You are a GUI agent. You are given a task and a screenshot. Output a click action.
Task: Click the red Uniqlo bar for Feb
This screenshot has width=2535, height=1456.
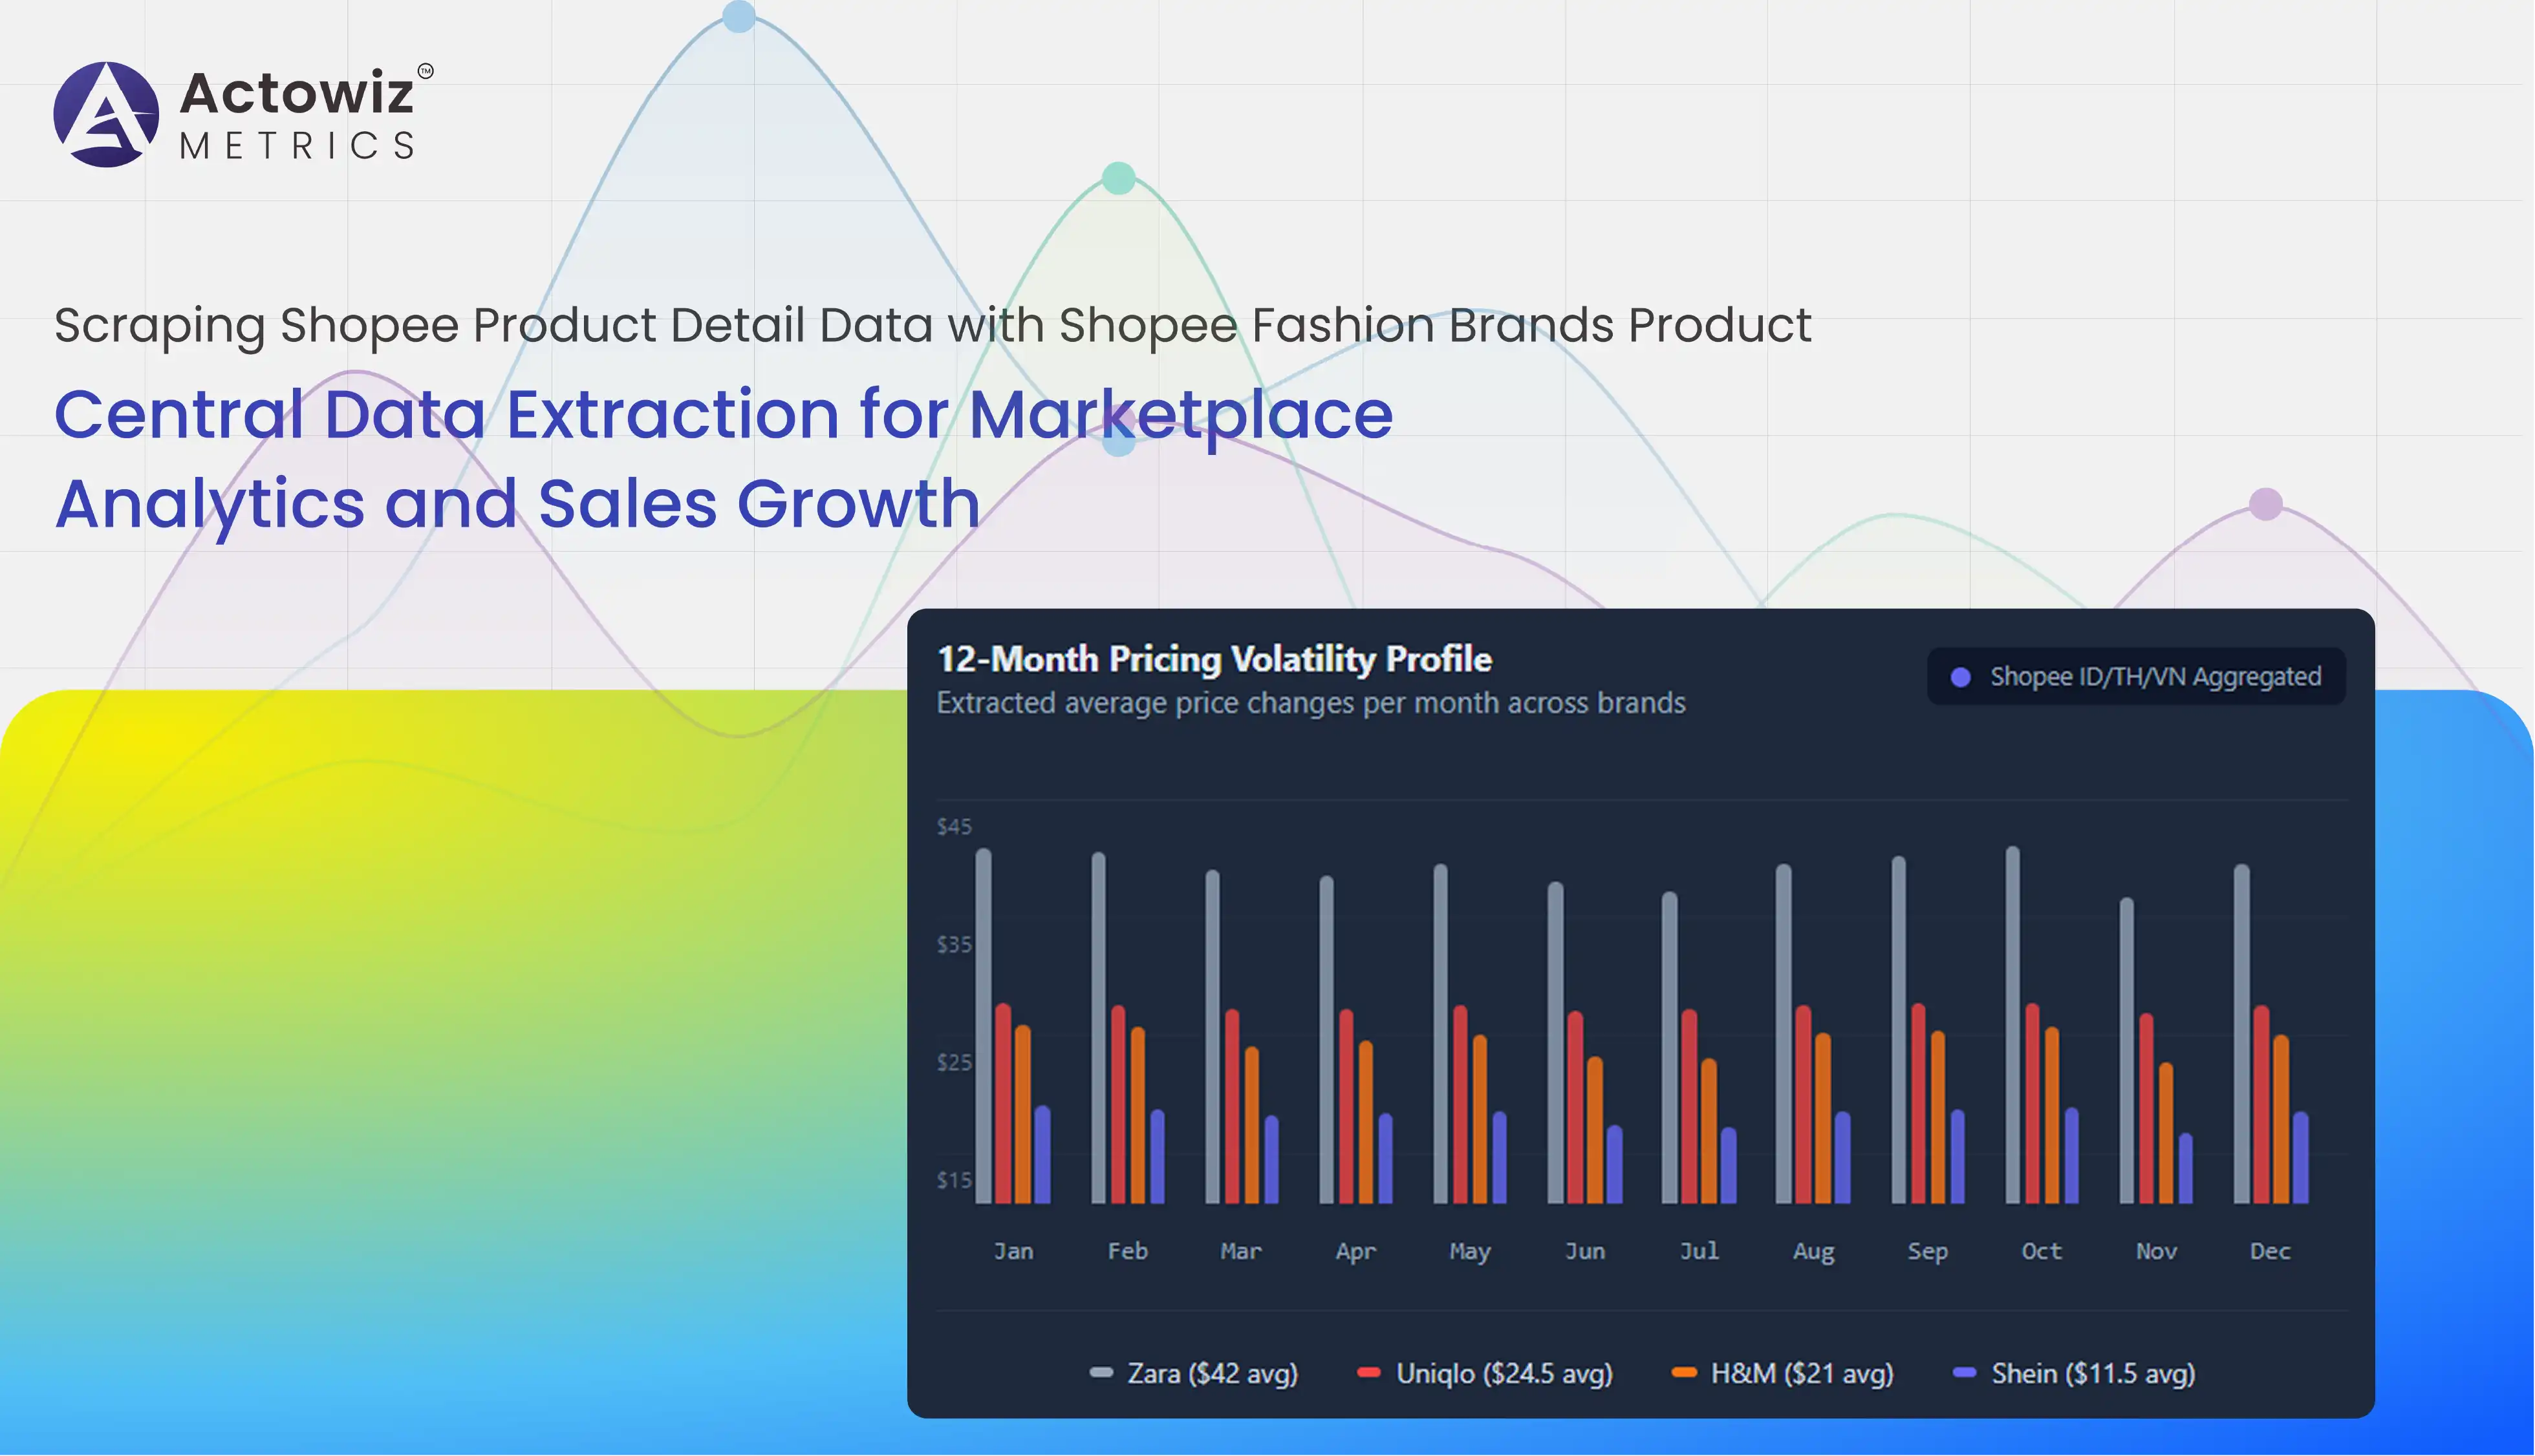[1119, 1105]
